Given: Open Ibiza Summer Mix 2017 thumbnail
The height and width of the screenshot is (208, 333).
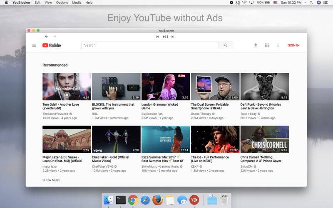Looking at the screenshot, I should (166, 139).
